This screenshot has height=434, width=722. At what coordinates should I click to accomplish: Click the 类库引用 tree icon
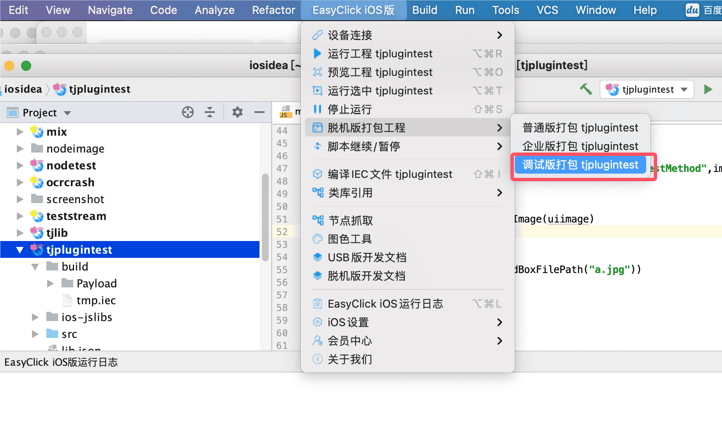(x=318, y=193)
